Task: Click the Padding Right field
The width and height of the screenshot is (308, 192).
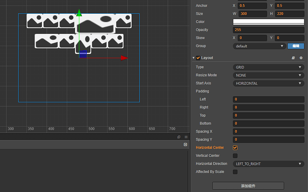Action: pos(269,107)
